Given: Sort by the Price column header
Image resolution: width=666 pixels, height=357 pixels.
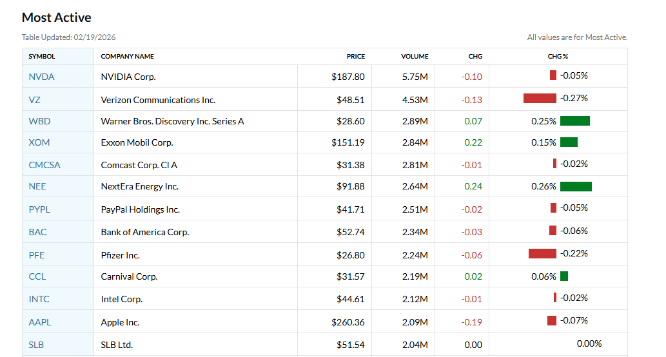Looking at the screenshot, I should [356, 57].
